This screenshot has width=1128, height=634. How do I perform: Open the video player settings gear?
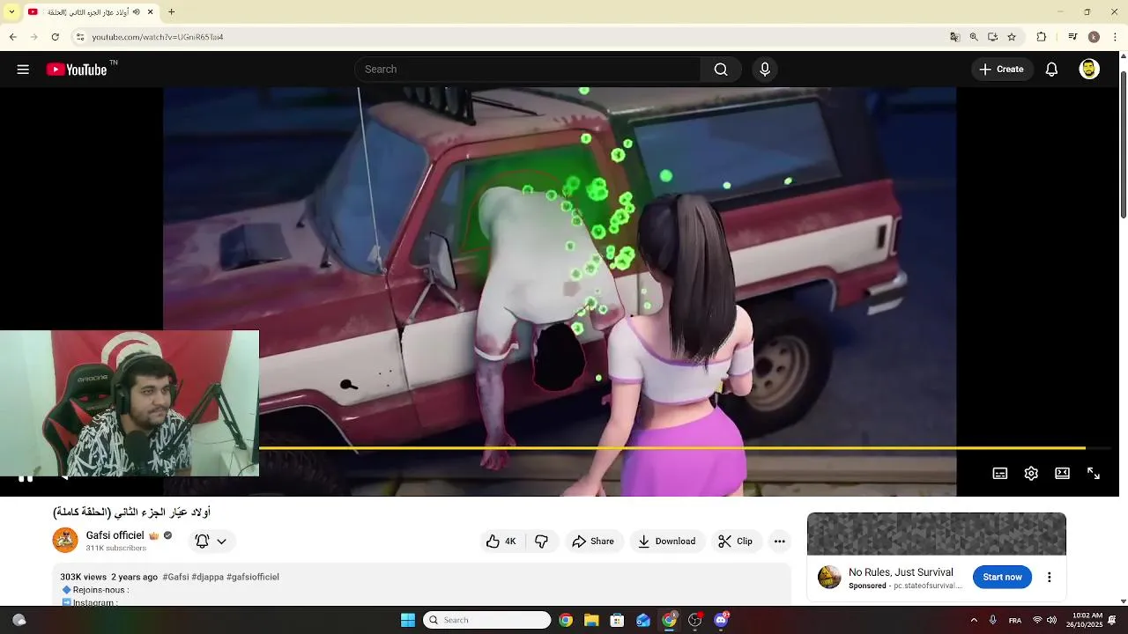point(1031,473)
